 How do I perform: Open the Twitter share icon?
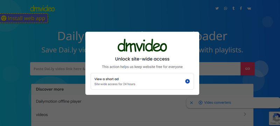tap(217, 8)
